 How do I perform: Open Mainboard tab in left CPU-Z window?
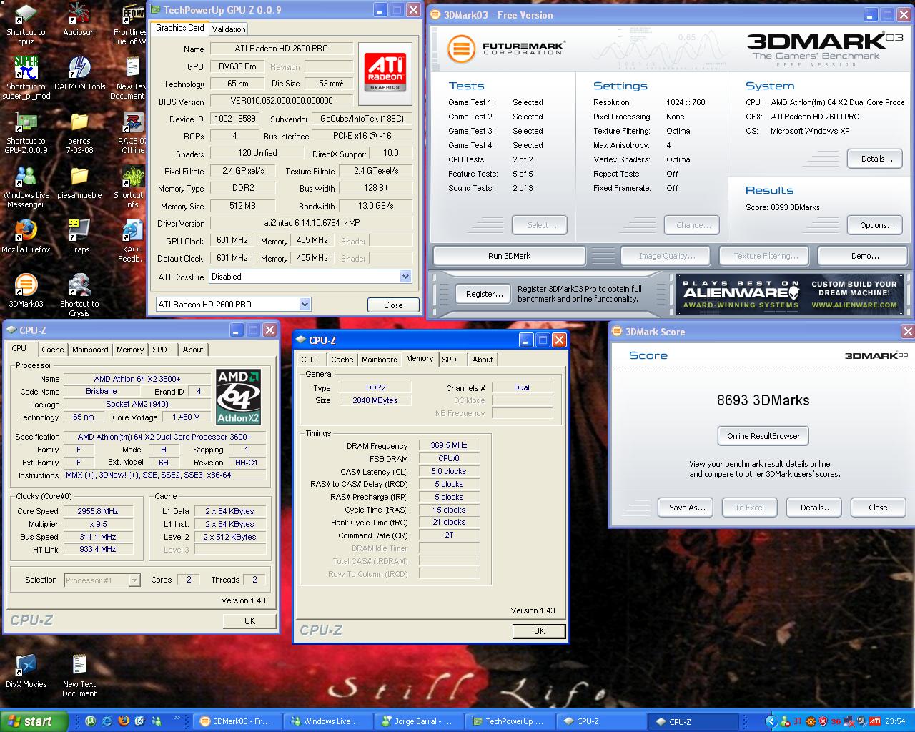pos(90,350)
